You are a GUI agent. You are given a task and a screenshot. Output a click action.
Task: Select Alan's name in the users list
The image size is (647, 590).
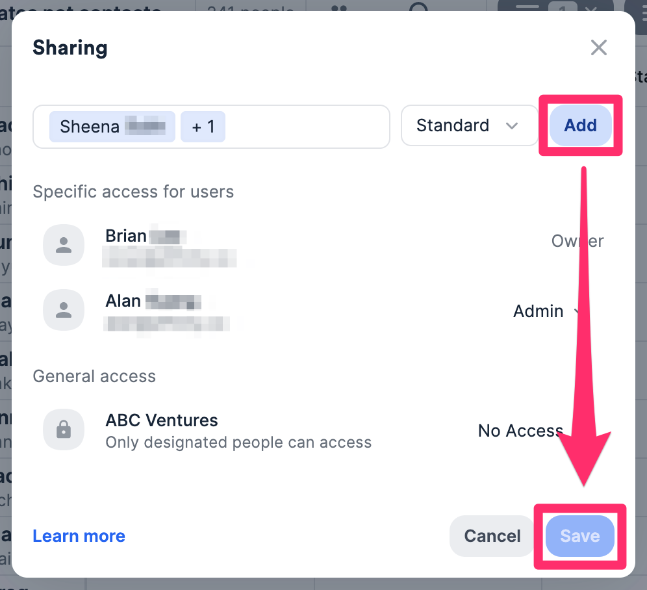pos(123,301)
